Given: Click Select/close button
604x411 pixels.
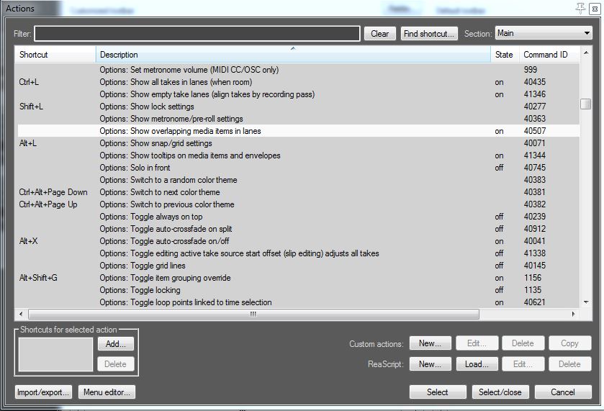Looking at the screenshot, I should (x=500, y=392).
